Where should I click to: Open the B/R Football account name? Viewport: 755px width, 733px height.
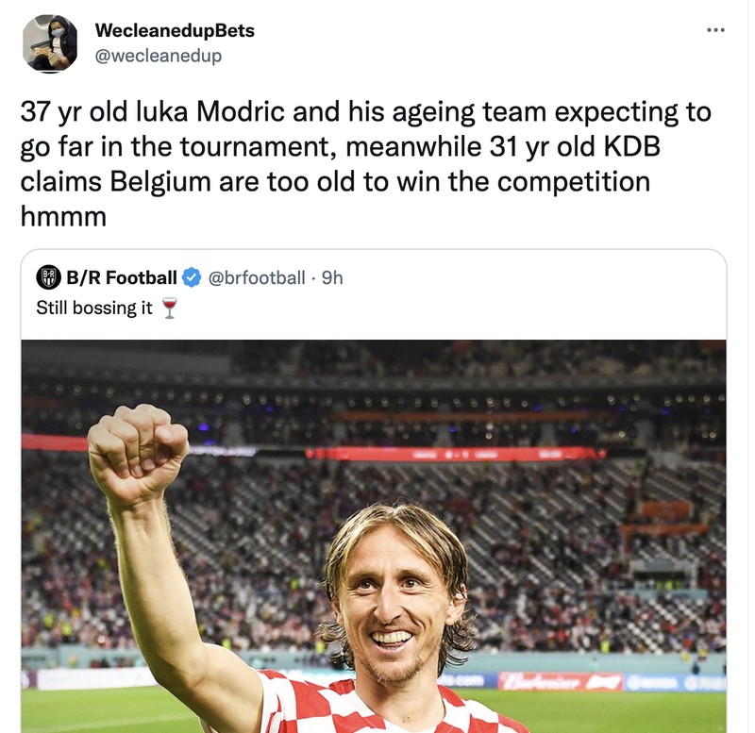point(122,277)
